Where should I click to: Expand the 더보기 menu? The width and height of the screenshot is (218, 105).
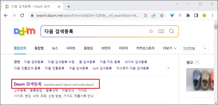(170, 48)
